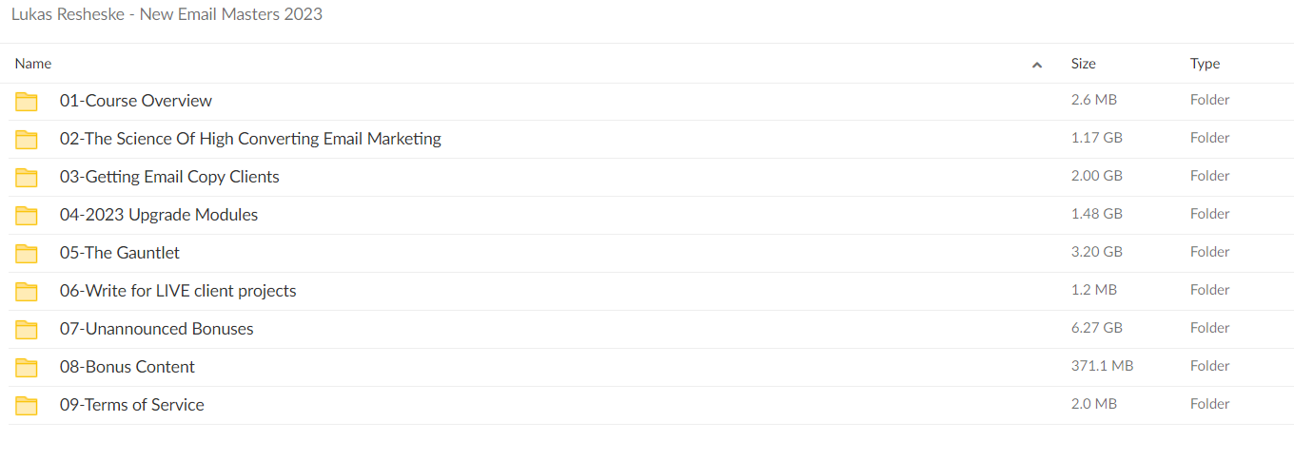Screen dimensions: 1294x460
Task: Open the 05-The Gauntlet folder link
Action: (x=120, y=253)
